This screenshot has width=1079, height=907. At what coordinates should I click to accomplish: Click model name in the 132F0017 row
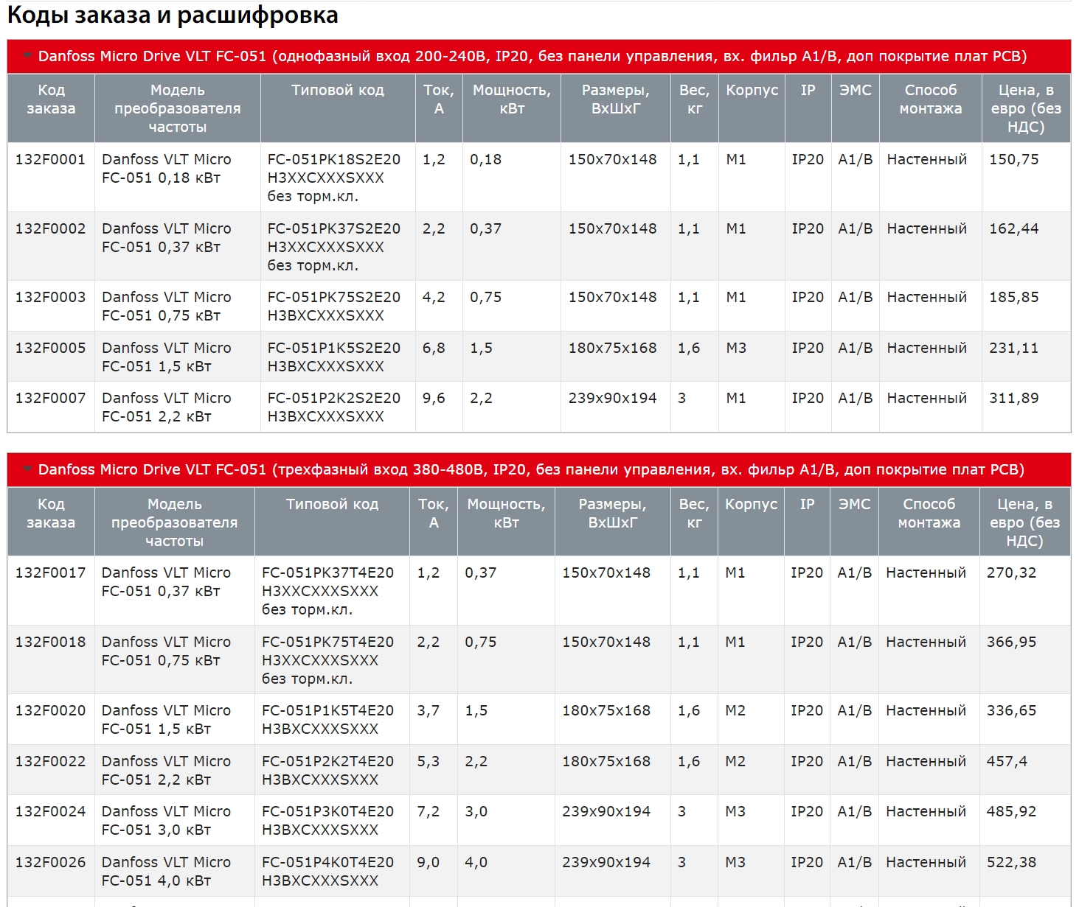[166, 581]
